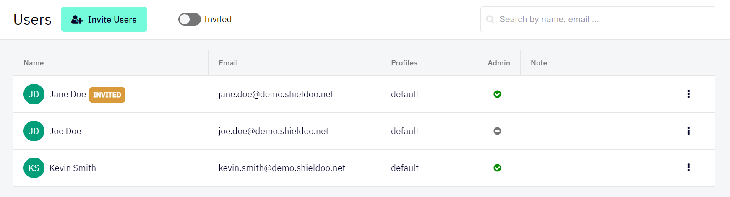730x197 pixels.
Task: Open the three-dot menu for Jane Doe
Action: 688,94
